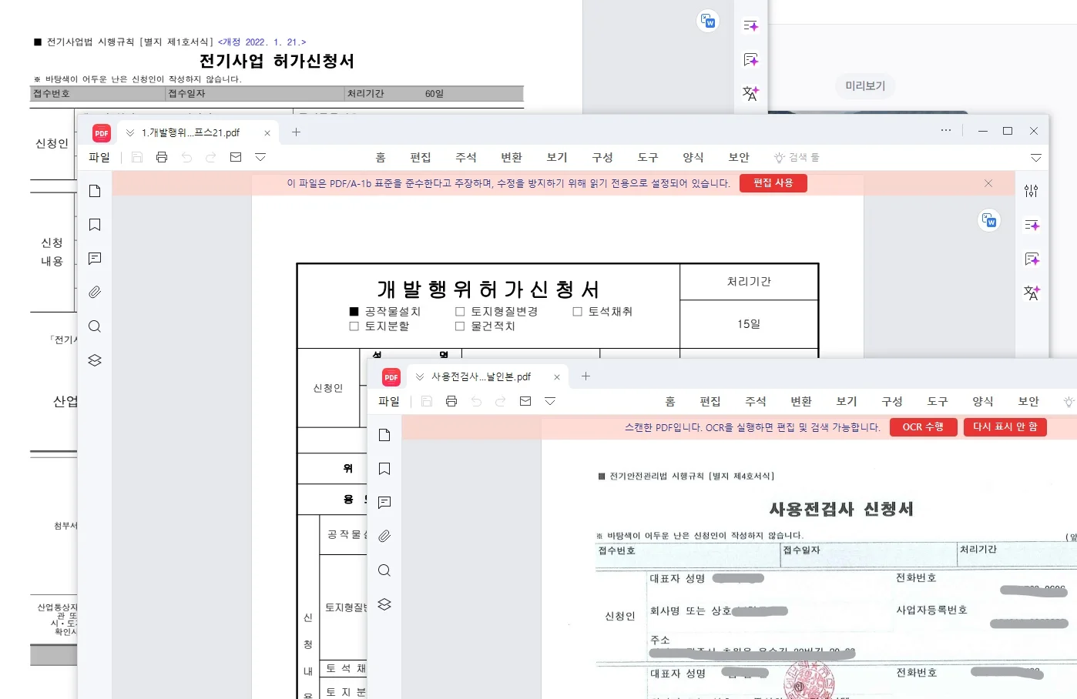
Task: Open bookmarks panel in 사용전검사 PDF window
Action: tap(384, 469)
